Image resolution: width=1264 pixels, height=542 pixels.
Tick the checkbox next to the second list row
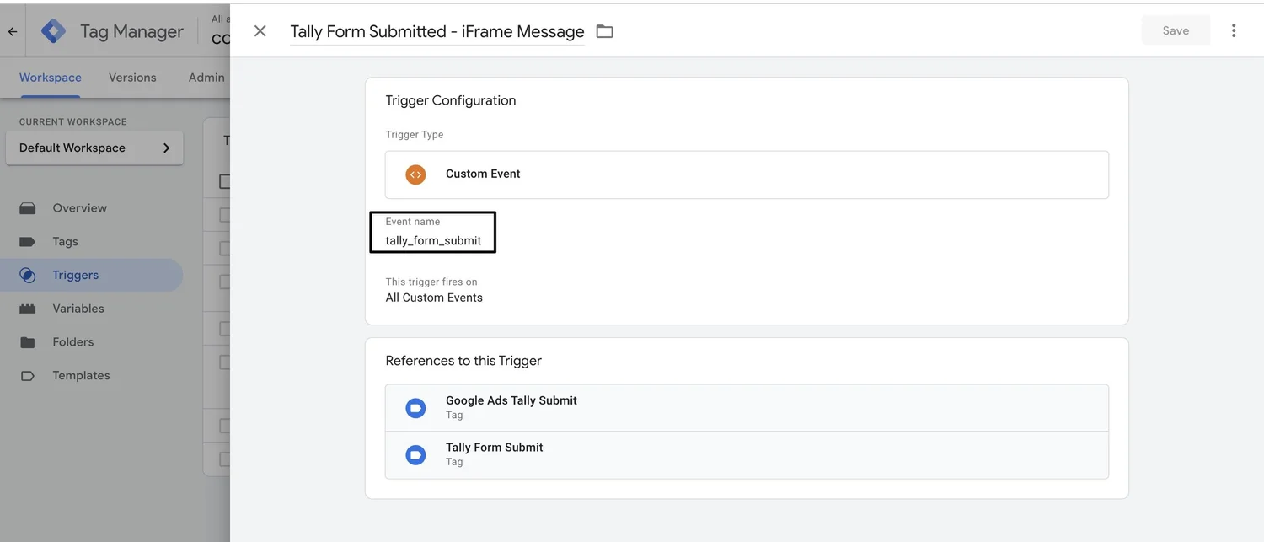[224, 248]
